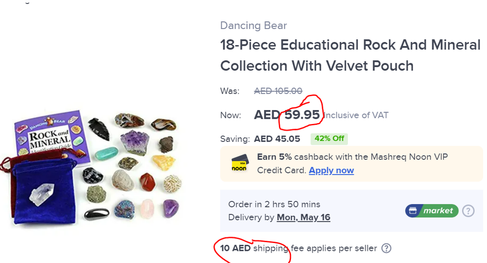Click the current price AED 59.95
Image resolution: width=487 pixels, height=263 pixels.
point(287,115)
